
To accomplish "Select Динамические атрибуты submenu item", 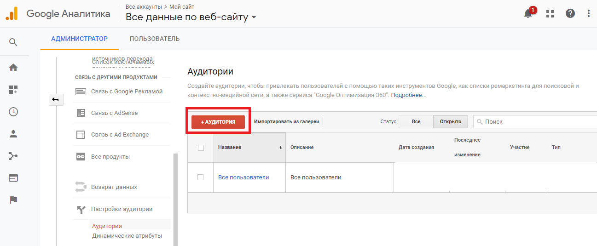I will click(127, 236).
